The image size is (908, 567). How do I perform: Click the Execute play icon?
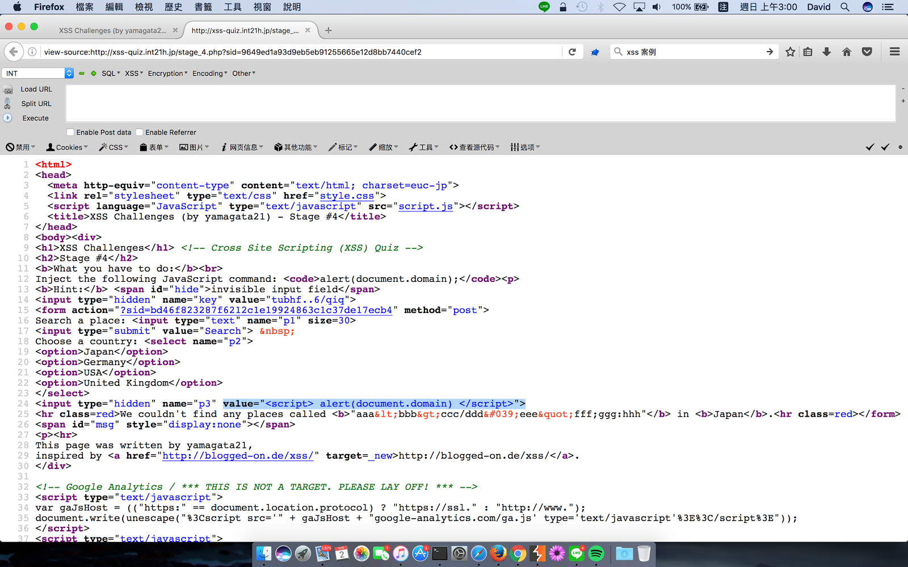tap(8, 118)
